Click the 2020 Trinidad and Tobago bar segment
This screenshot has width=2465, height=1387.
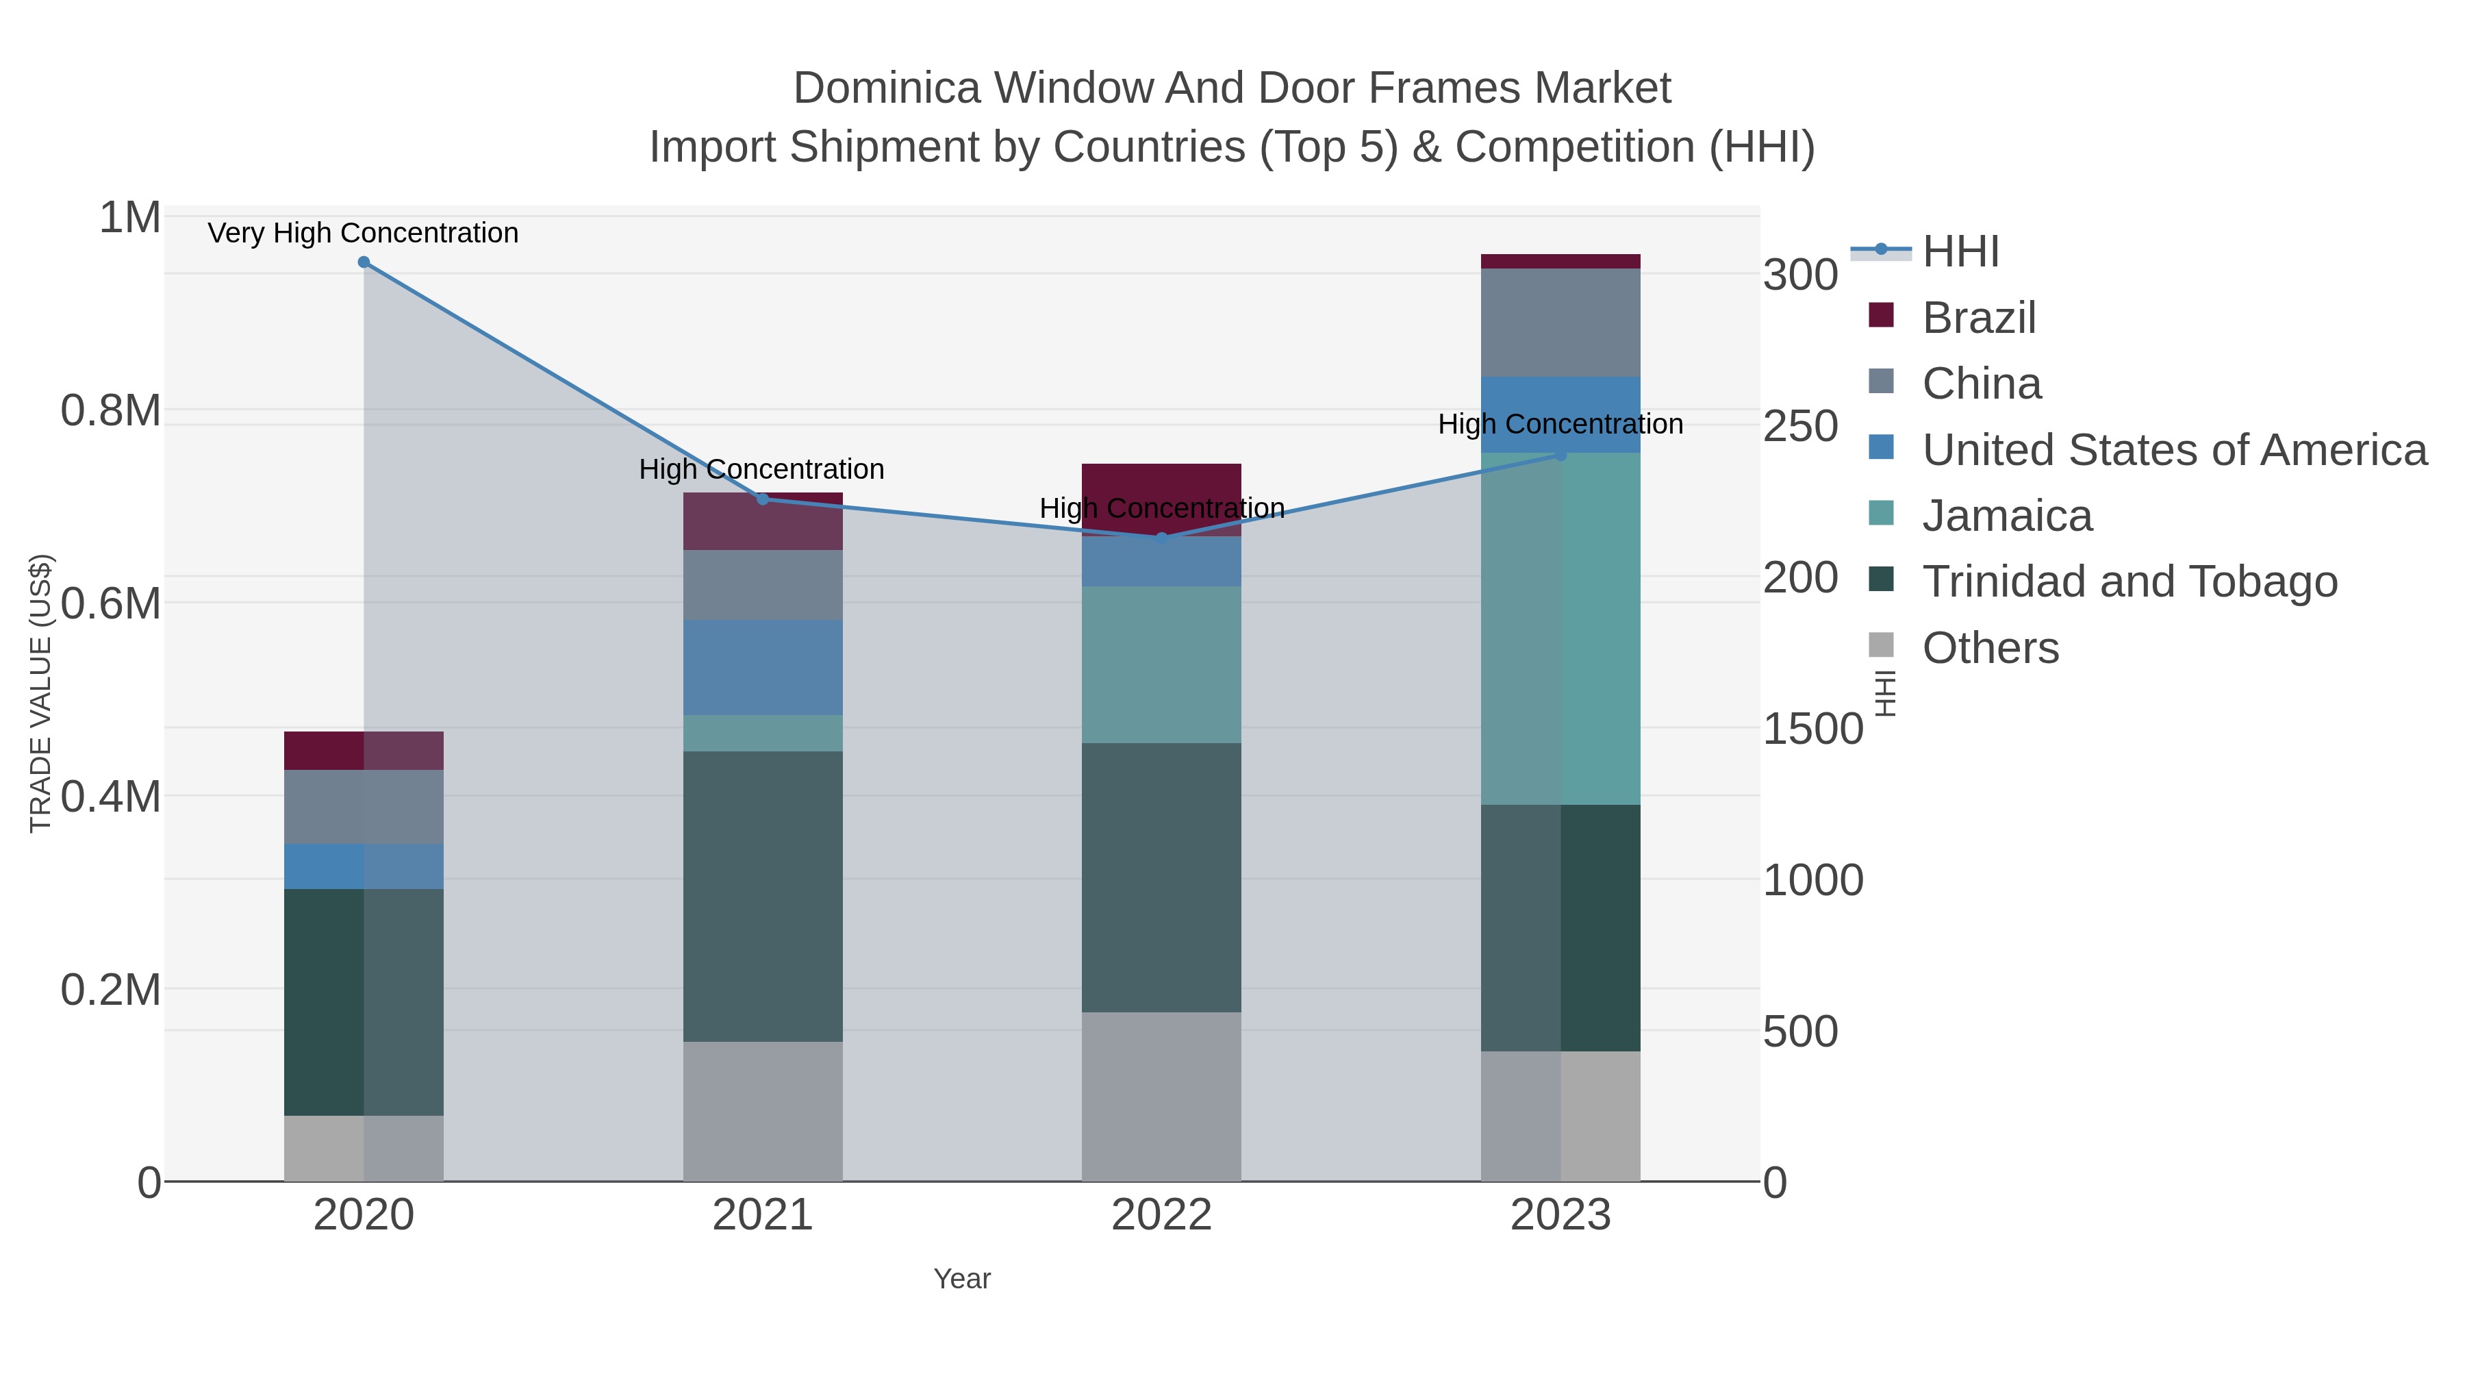coord(364,1002)
